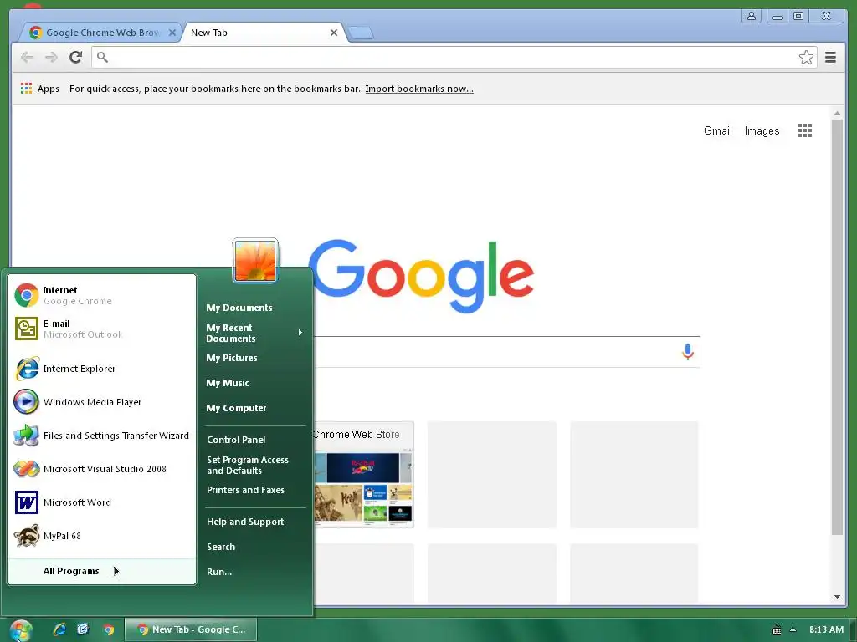Open MyPal 68 browser
The image size is (857, 642).
tap(101, 536)
